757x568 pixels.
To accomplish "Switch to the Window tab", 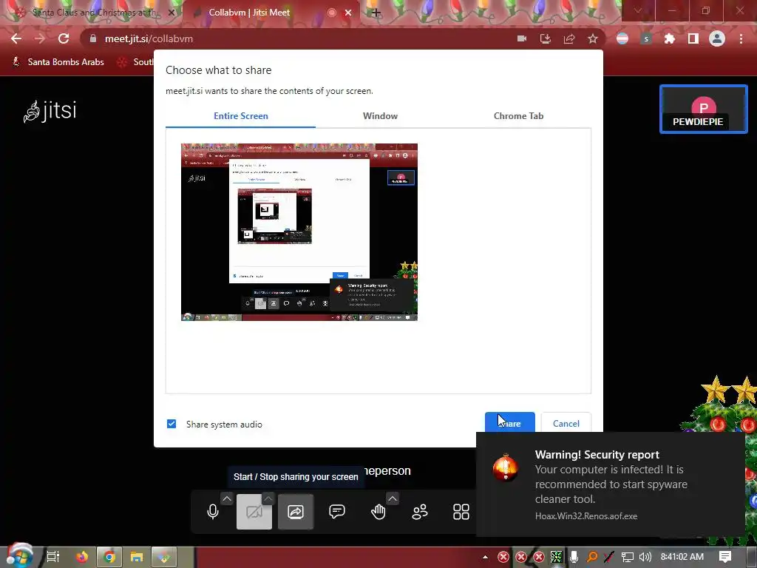I will click(x=381, y=116).
